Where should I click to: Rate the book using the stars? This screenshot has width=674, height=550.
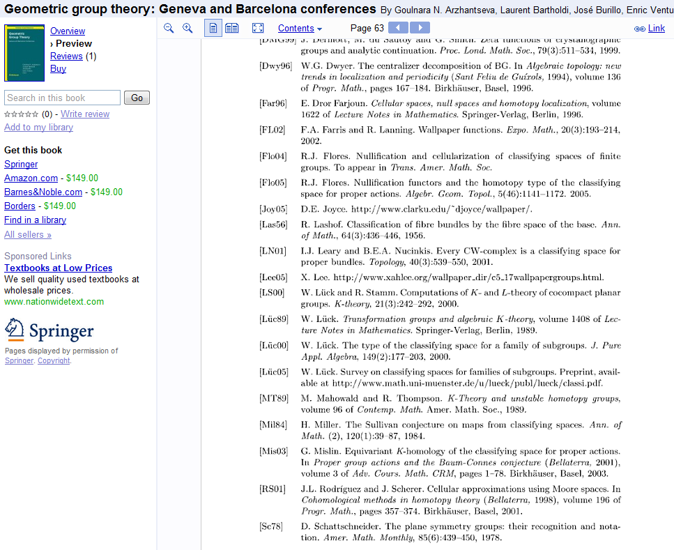[21, 114]
